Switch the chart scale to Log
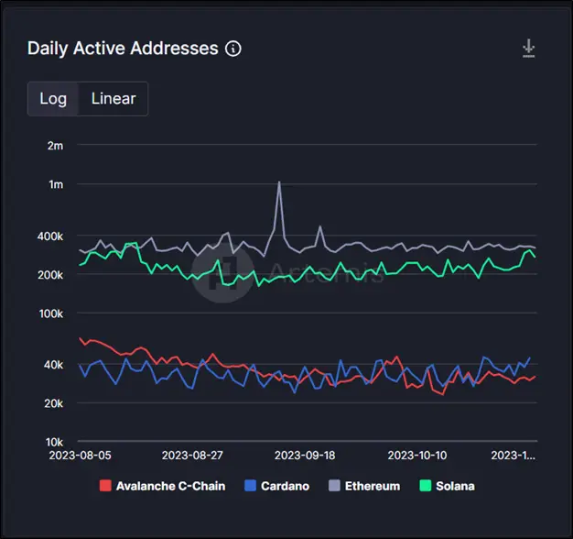 coord(53,99)
